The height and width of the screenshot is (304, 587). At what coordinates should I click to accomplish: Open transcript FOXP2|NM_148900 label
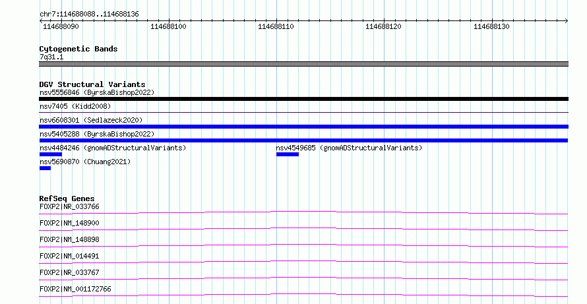point(69,223)
